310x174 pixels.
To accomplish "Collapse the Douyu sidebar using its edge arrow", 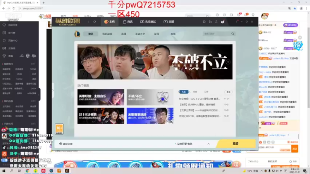I will pos(39,94).
